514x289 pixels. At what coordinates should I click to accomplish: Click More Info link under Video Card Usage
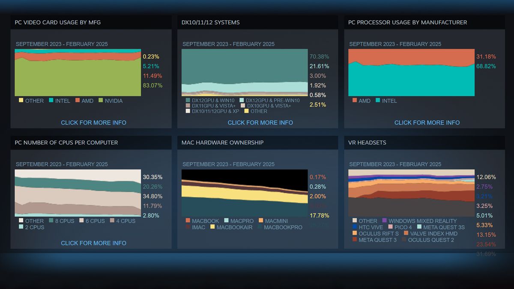tap(93, 122)
